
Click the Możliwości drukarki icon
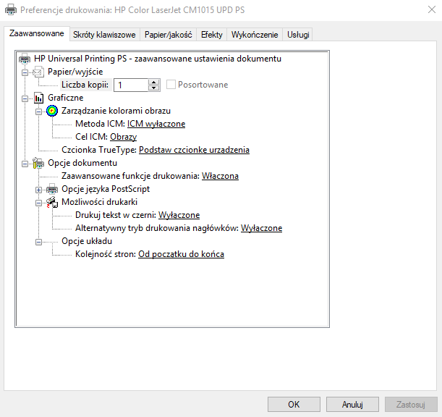(x=52, y=202)
